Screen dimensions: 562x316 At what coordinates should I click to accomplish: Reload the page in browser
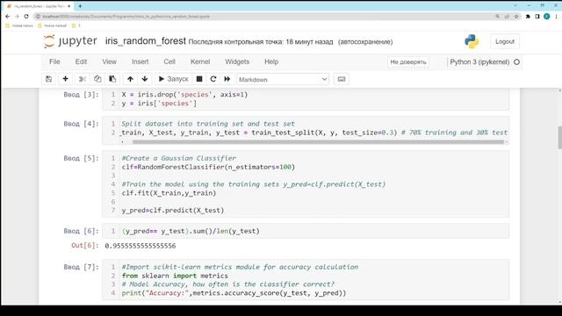coord(26,16)
